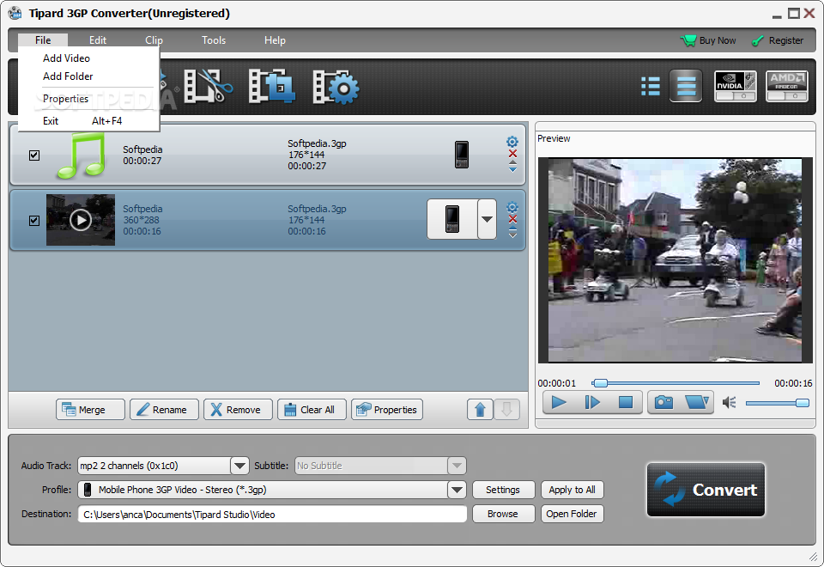The image size is (824, 567).
Task: Click the Browse button
Action: [x=503, y=514]
